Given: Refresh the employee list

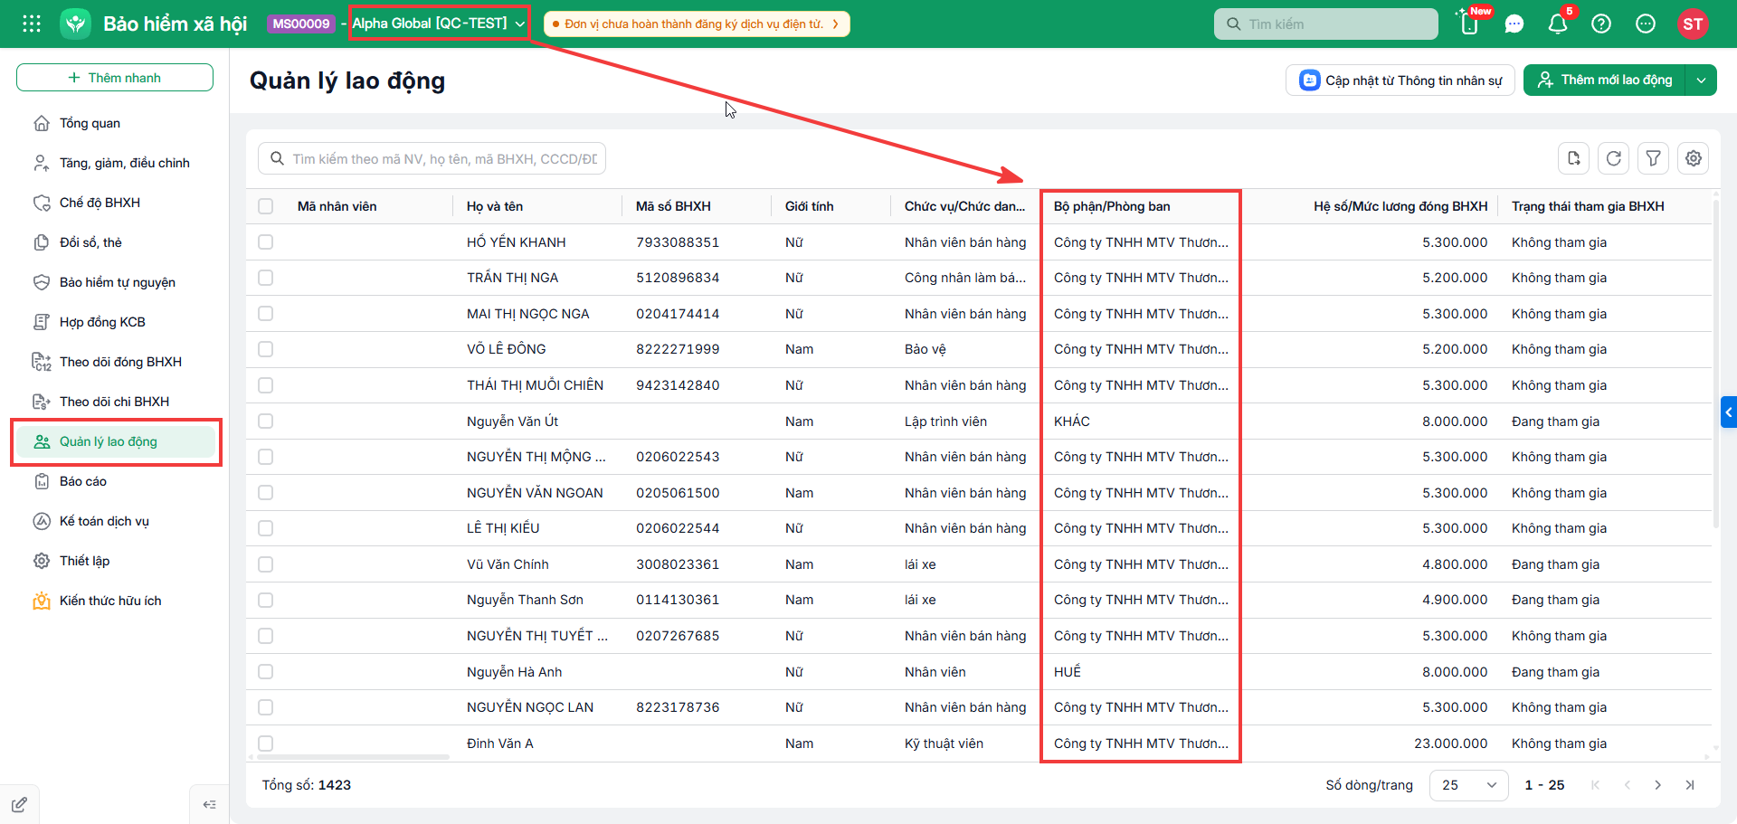Looking at the screenshot, I should pyautogui.click(x=1614, y=158).
